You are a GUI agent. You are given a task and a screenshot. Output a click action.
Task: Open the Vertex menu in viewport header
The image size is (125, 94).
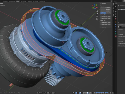tap(16, 93)
